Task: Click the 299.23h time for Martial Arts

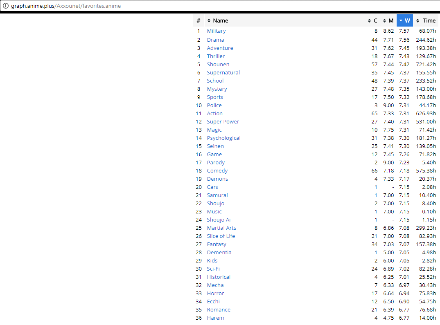Action: (426, 228)
